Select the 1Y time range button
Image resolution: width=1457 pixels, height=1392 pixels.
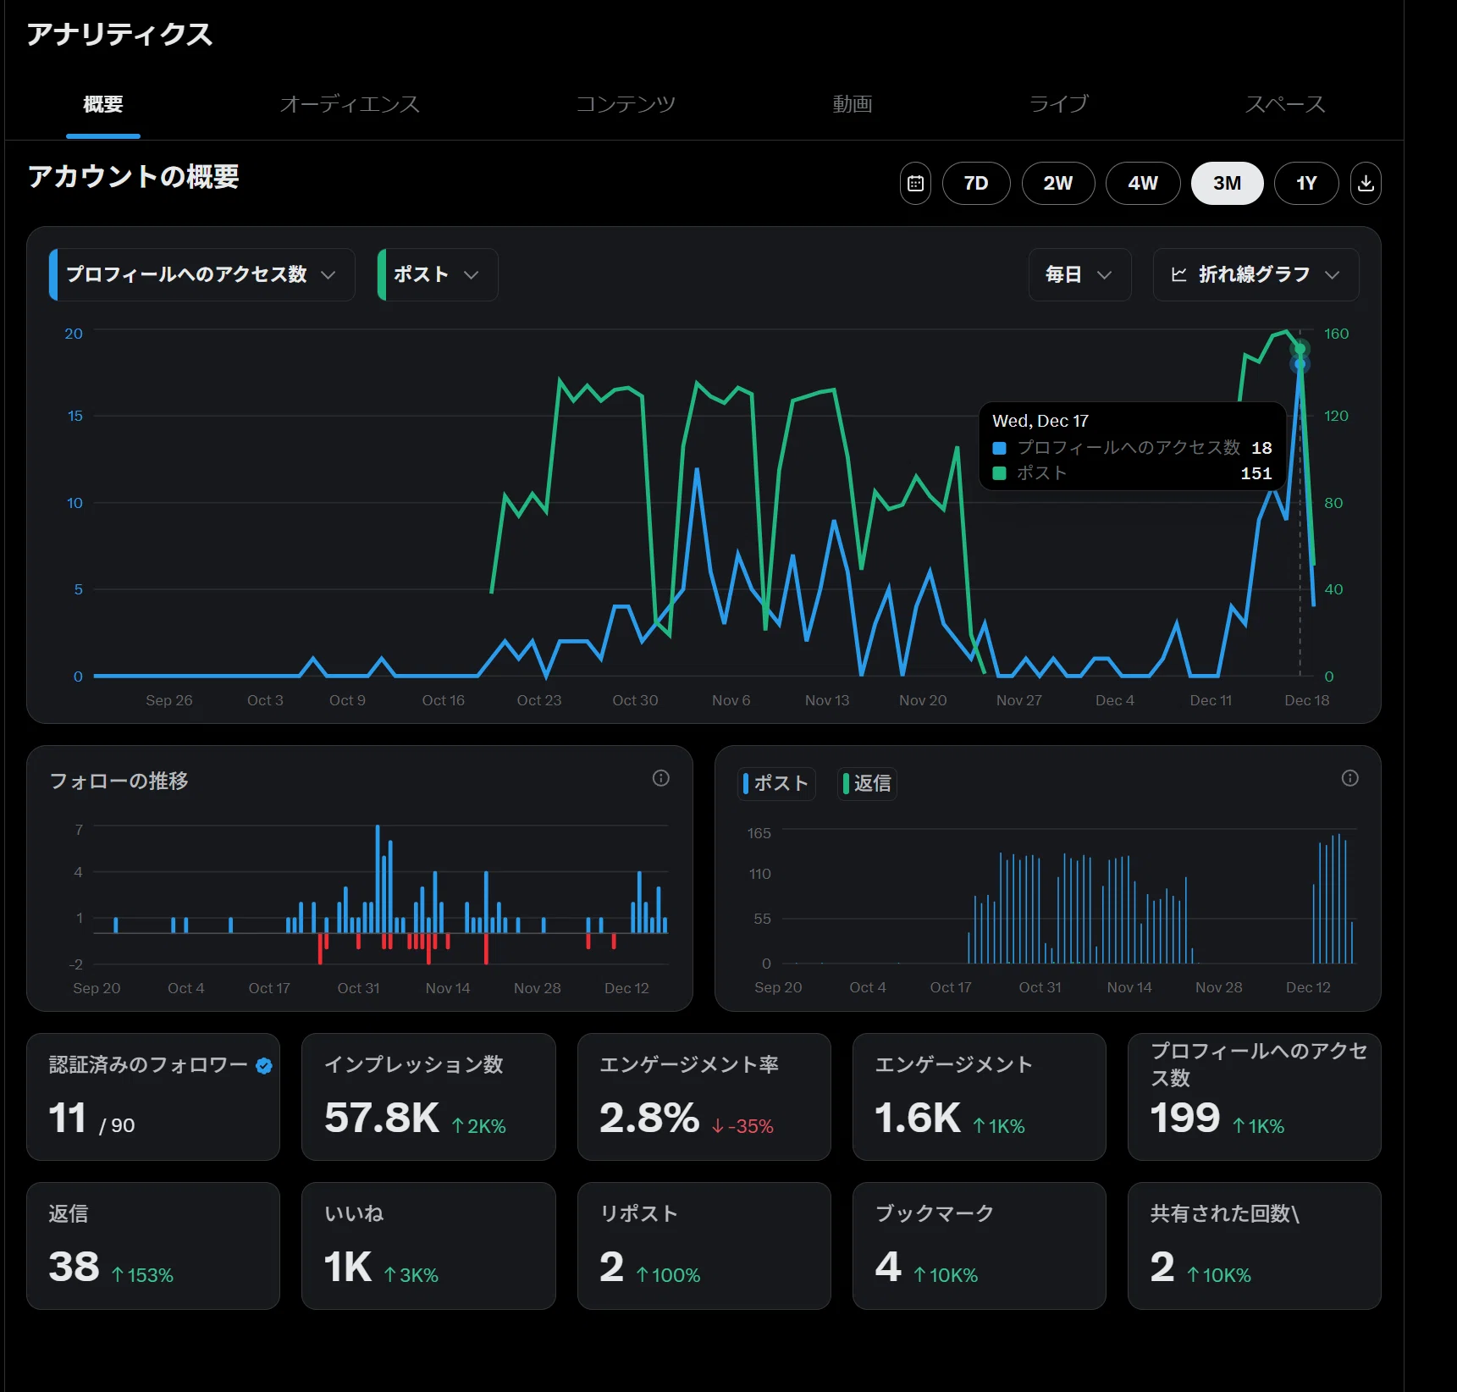(1306, 183)
